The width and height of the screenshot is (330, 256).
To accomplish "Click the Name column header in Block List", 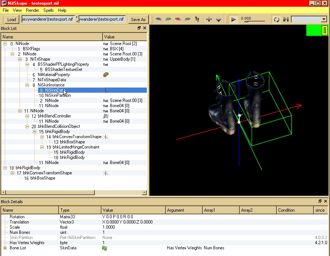I will tap(52, 37).
